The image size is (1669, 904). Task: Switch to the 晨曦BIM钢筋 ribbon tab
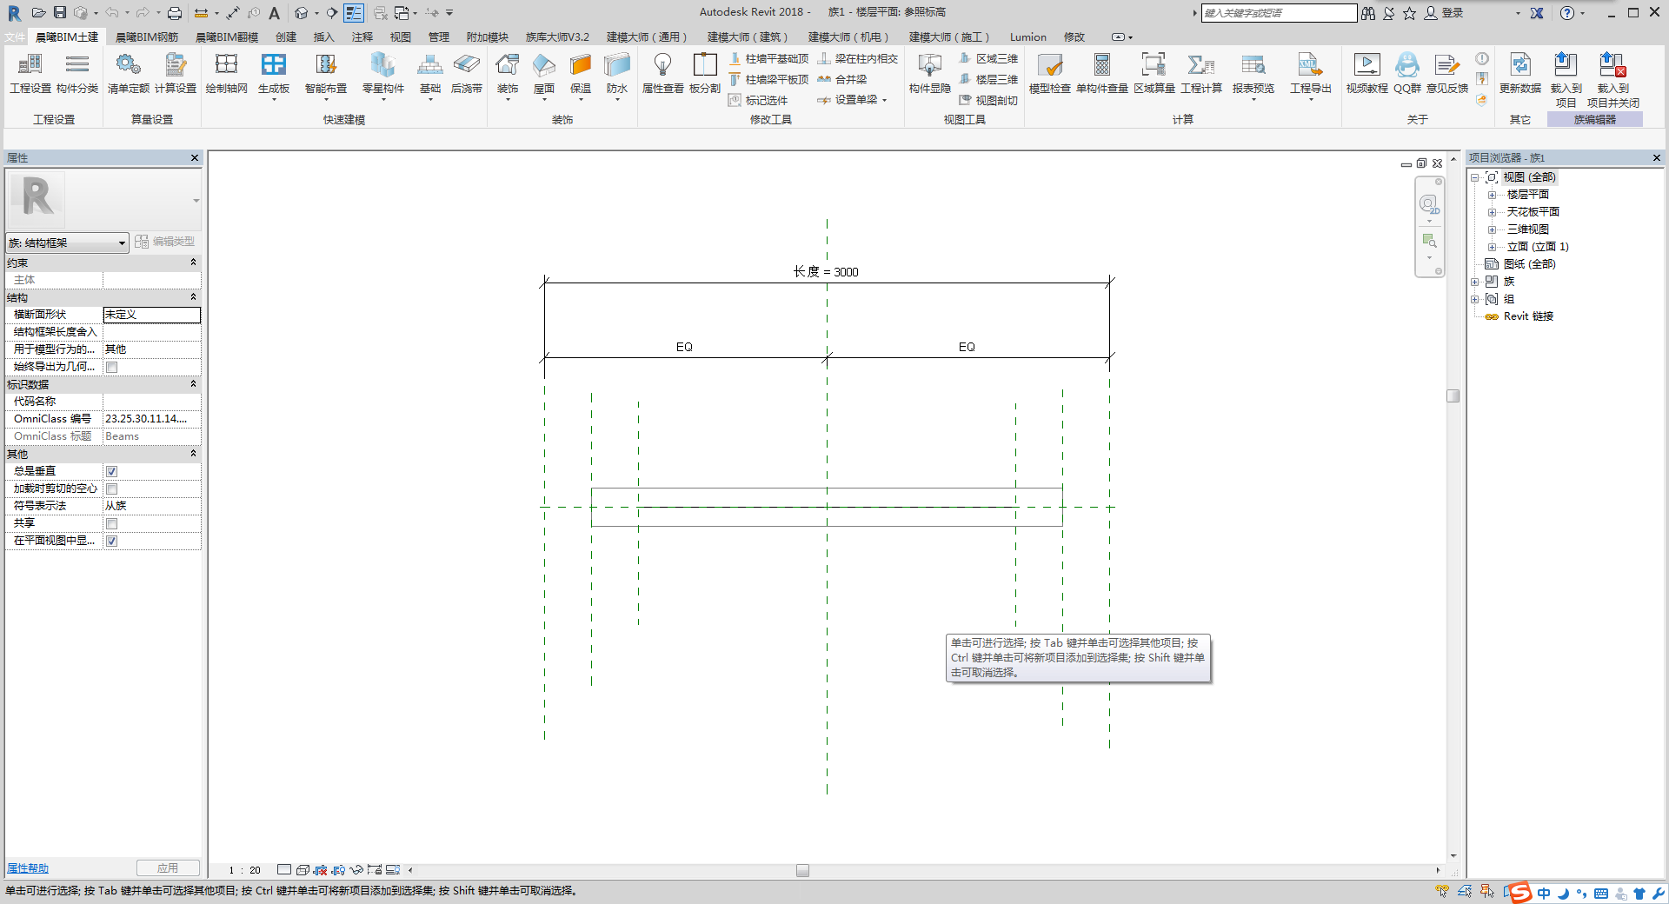point(147,37)
